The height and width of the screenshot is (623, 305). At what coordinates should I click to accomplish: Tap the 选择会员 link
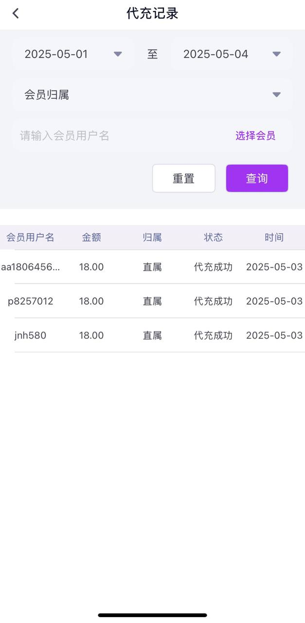255,135
